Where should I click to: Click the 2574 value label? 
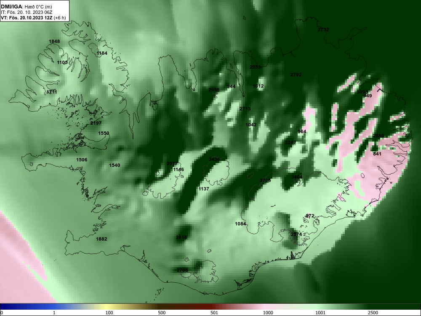[296, 234]
